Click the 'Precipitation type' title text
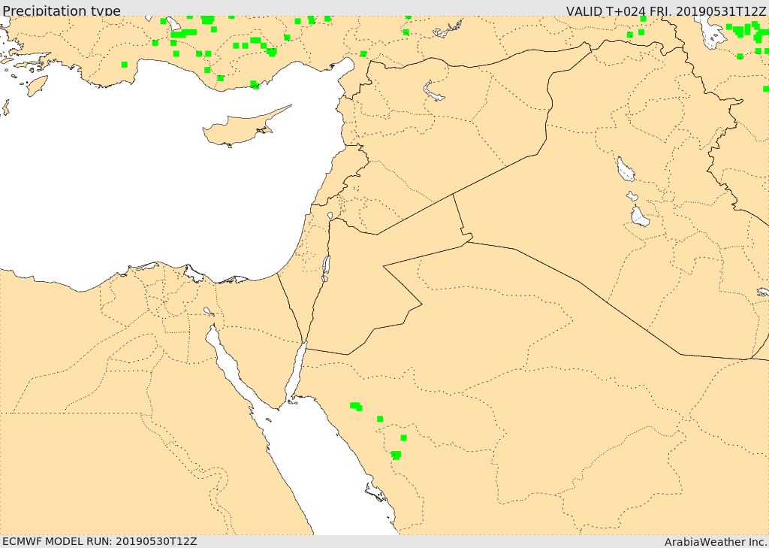Image resolution: width=769 pixels, height=548 pixels. (x=62, y=11)
